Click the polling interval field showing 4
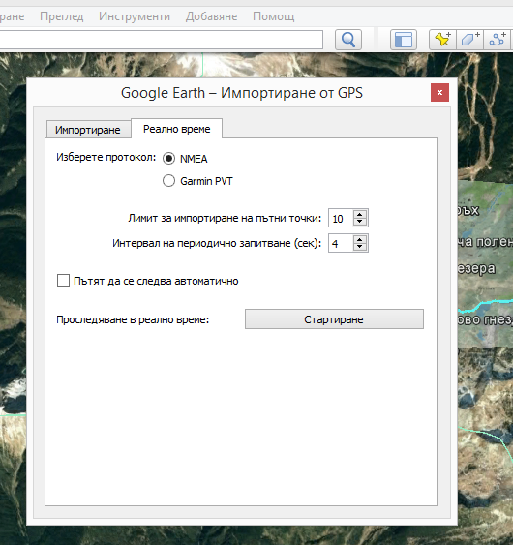Screen dimensions: 513x545 [341, 243]
